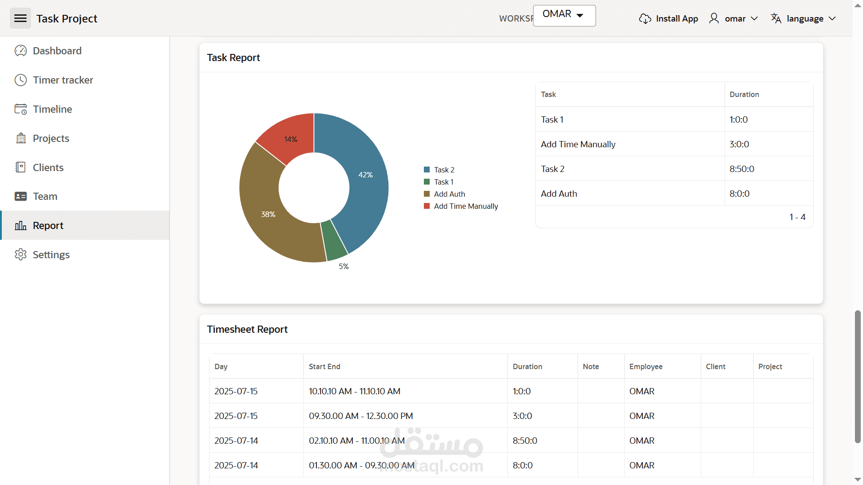Expand the language selector chevron
The width and height of the screenshot is (863, 485).
click(x=832, y=18)
